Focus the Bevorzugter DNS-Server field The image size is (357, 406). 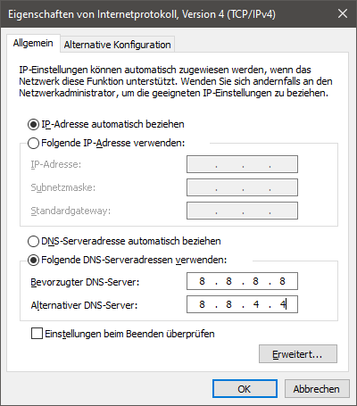coord(242,281)
